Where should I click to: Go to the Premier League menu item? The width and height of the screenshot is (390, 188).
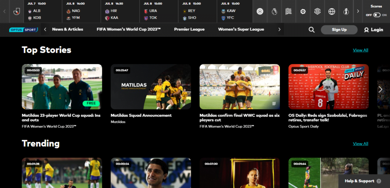(189, 29)
